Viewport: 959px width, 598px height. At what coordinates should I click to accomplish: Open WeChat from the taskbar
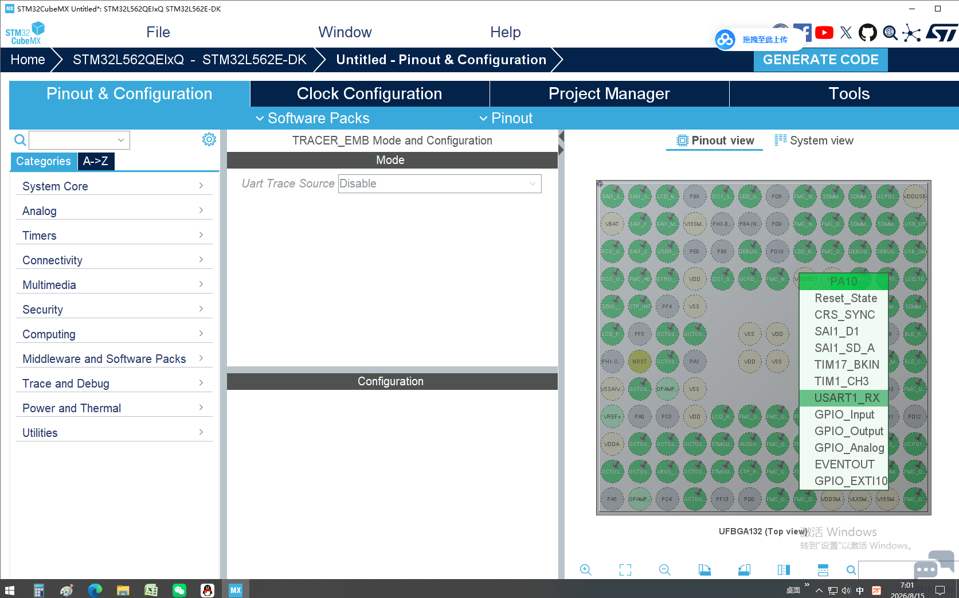point(179,590)
